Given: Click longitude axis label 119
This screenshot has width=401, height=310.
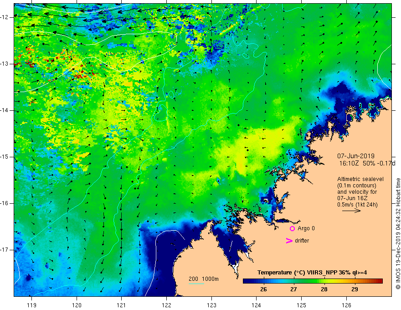Looking at the screenshot, I should [x=31, y=305].
